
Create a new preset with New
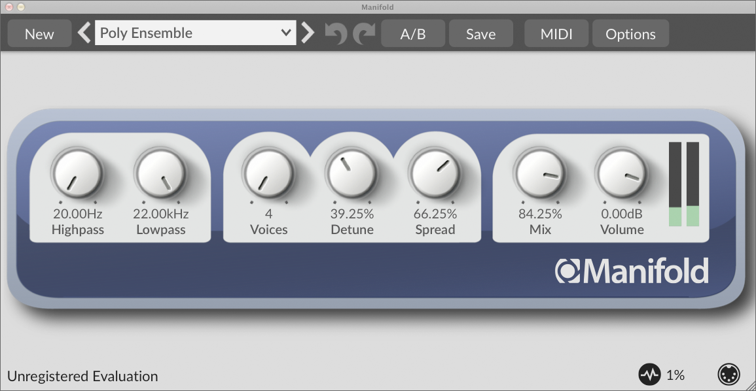tap(39, 33)
